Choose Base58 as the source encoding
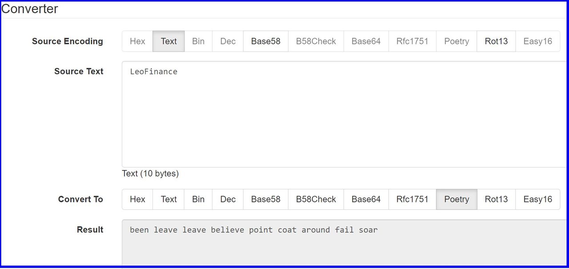The image size is (569, 269). point(265,41)
